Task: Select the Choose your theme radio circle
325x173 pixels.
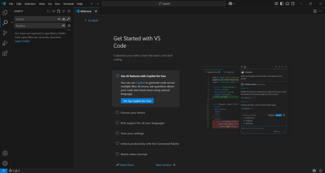Action: (x=117, y=112)
